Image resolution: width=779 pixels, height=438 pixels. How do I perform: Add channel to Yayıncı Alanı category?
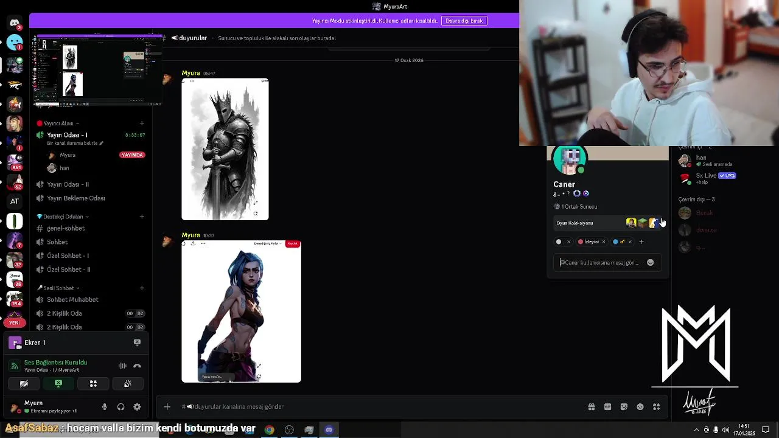[x=142, y=123]
